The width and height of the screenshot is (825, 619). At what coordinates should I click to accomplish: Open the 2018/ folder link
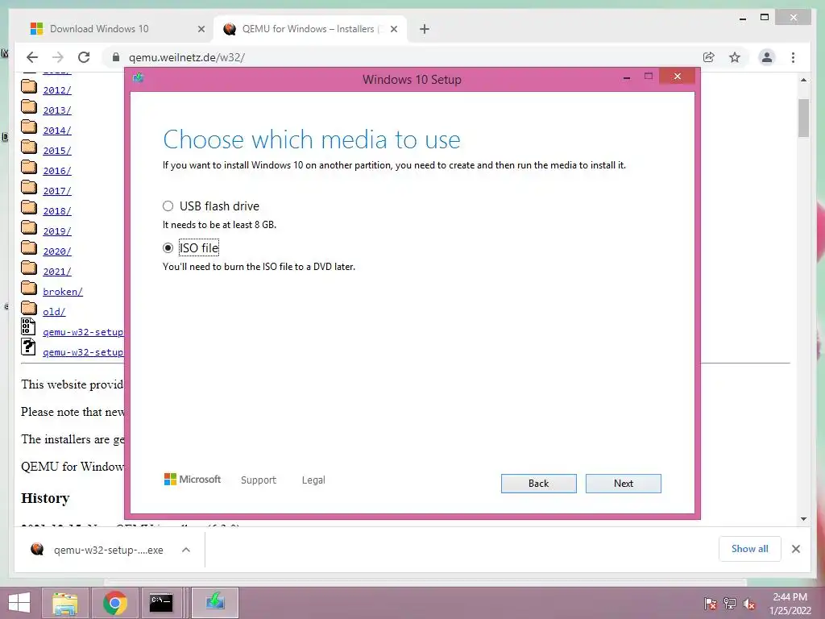57,210
